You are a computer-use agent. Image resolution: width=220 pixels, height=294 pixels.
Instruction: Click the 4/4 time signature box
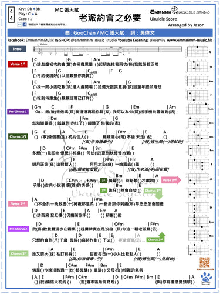coord(11,15)
